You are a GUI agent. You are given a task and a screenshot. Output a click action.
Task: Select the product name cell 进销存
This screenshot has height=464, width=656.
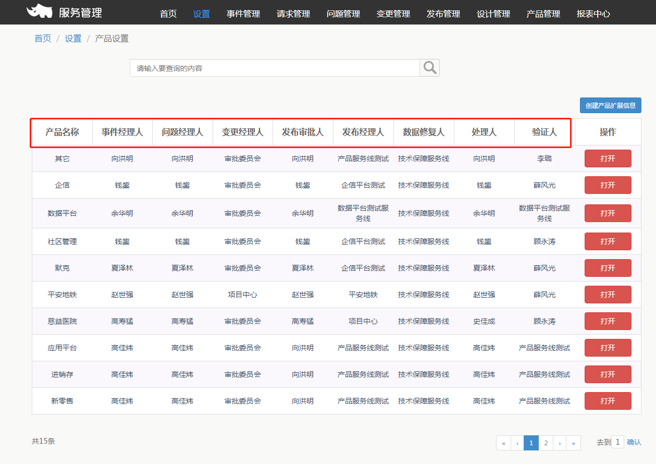62,374
